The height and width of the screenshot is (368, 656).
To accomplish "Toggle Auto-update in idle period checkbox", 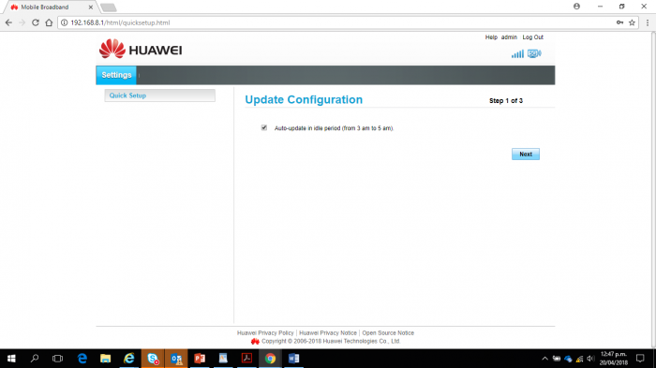I will click(x=264, y=127).
